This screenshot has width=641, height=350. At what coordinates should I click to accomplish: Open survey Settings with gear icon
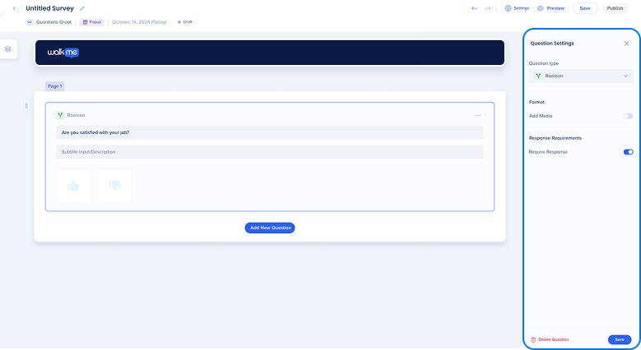(x=517, y=8)
